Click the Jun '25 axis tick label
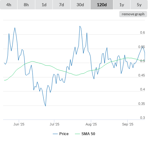Image resolution: width=148 pixels, height=142 pixels. [19, 124]
